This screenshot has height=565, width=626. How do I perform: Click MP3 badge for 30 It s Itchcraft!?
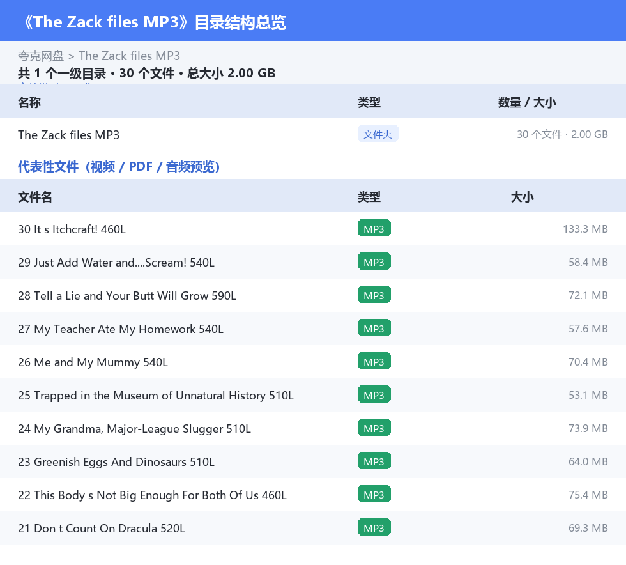[x=374, y=229]
